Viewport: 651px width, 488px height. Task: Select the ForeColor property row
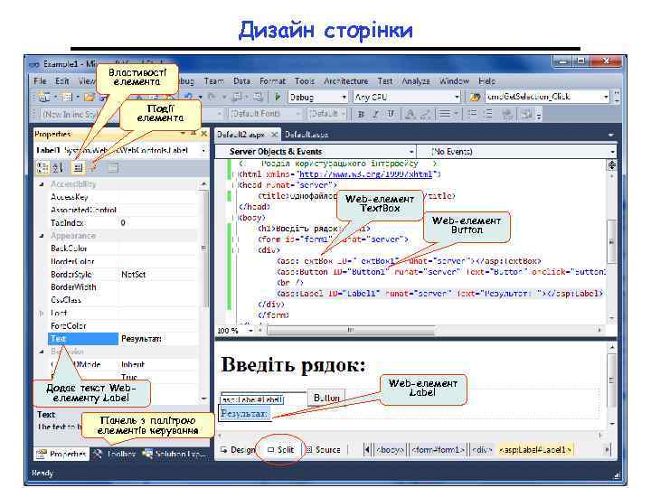pos(123,325)
